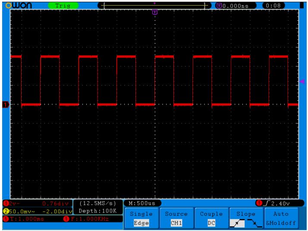The image size is (308, 231).
Task: Click the channel 1 ground level marker
Action: [6, 104]
